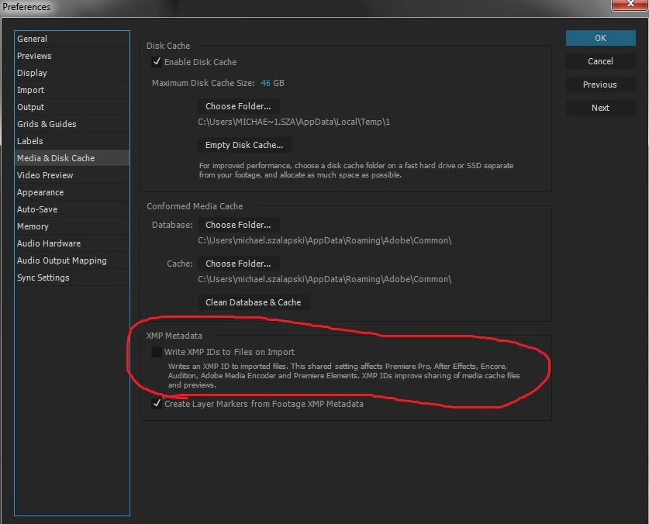Screen dimensions: 649x524
Task: Select Labels in the sidebar
Action: tap(72, 141)
